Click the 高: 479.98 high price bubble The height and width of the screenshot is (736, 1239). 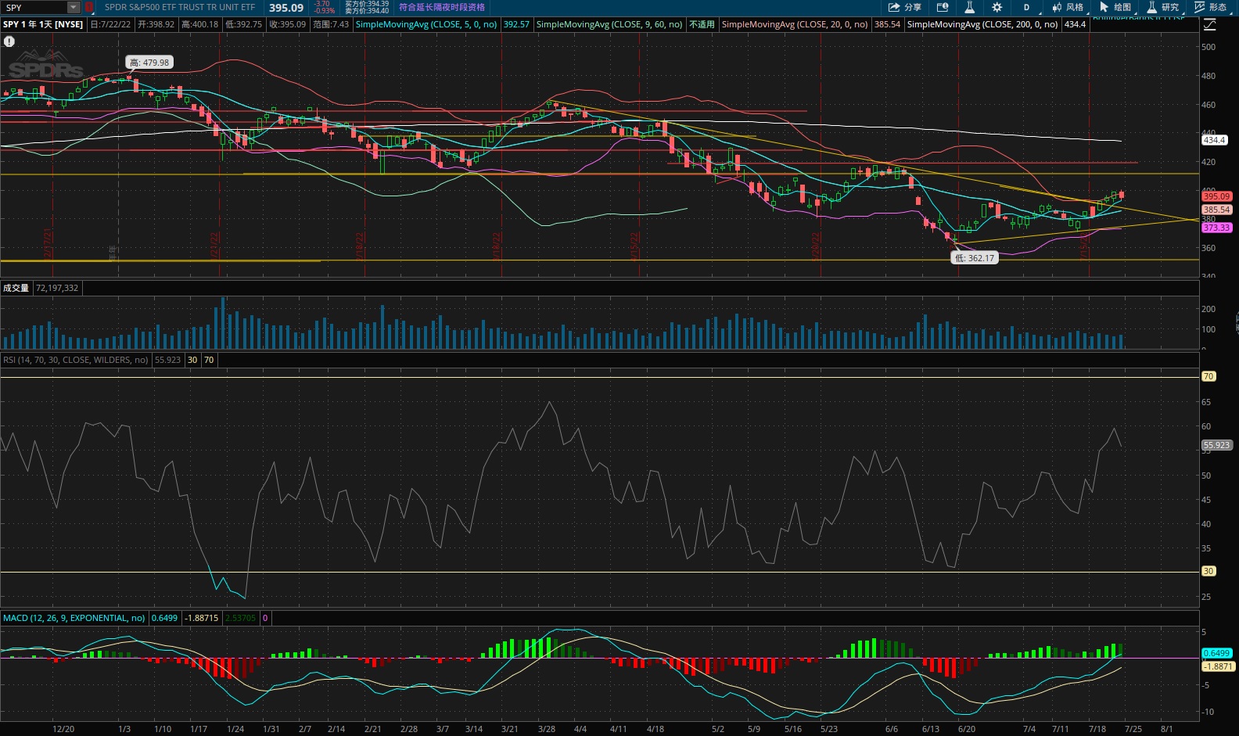point(149,63)
